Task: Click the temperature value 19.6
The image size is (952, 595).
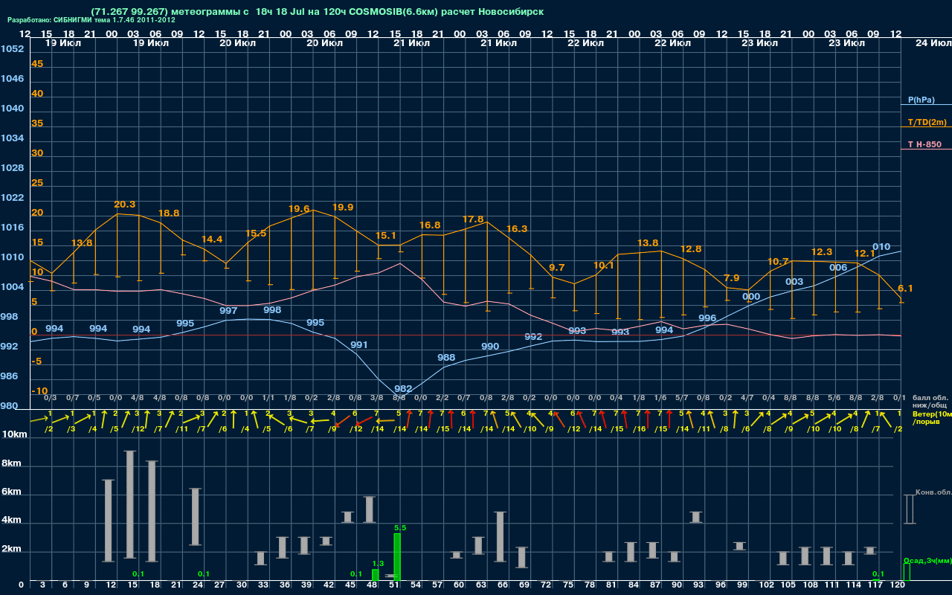Action: click(x=299, y=209)
